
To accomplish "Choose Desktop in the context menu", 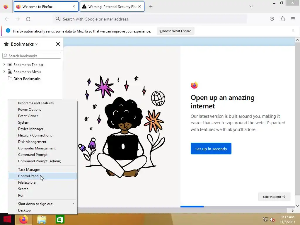I will coord(42,210).
